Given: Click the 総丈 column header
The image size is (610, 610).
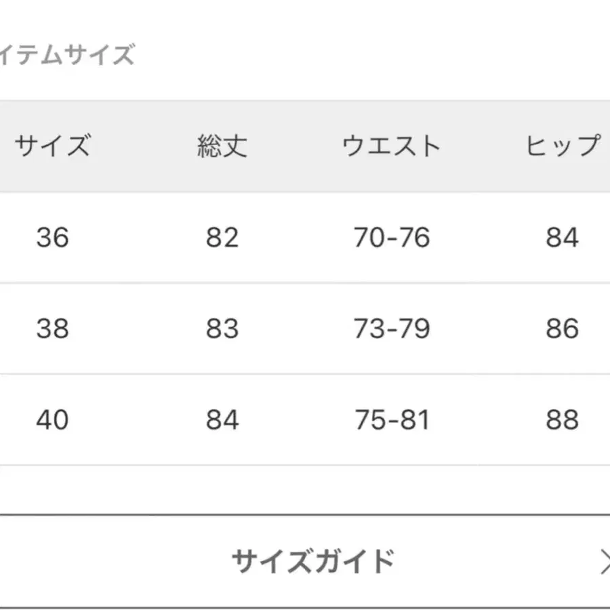Looking at the screenshot, I should 223,144.
